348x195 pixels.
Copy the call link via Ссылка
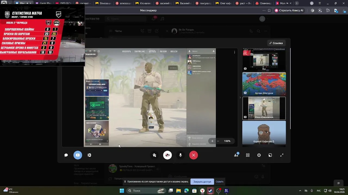276,43
